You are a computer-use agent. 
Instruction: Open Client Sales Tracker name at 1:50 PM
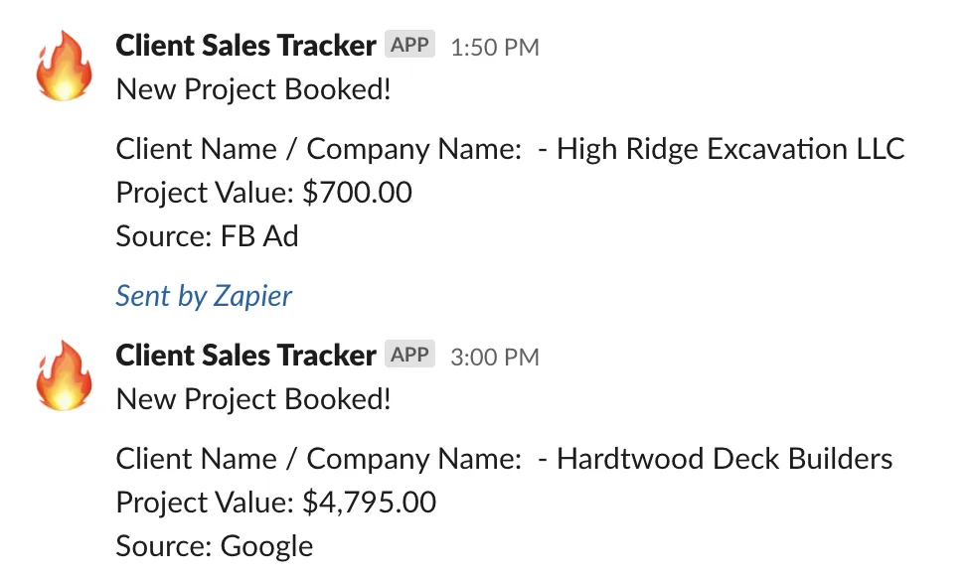coord(245,46)
